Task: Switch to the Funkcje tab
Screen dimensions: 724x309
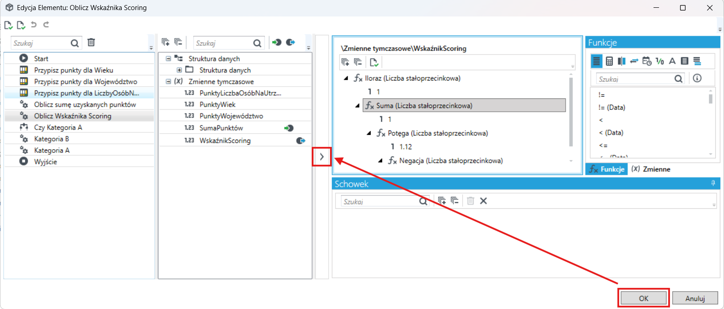Action: [606, 169]
